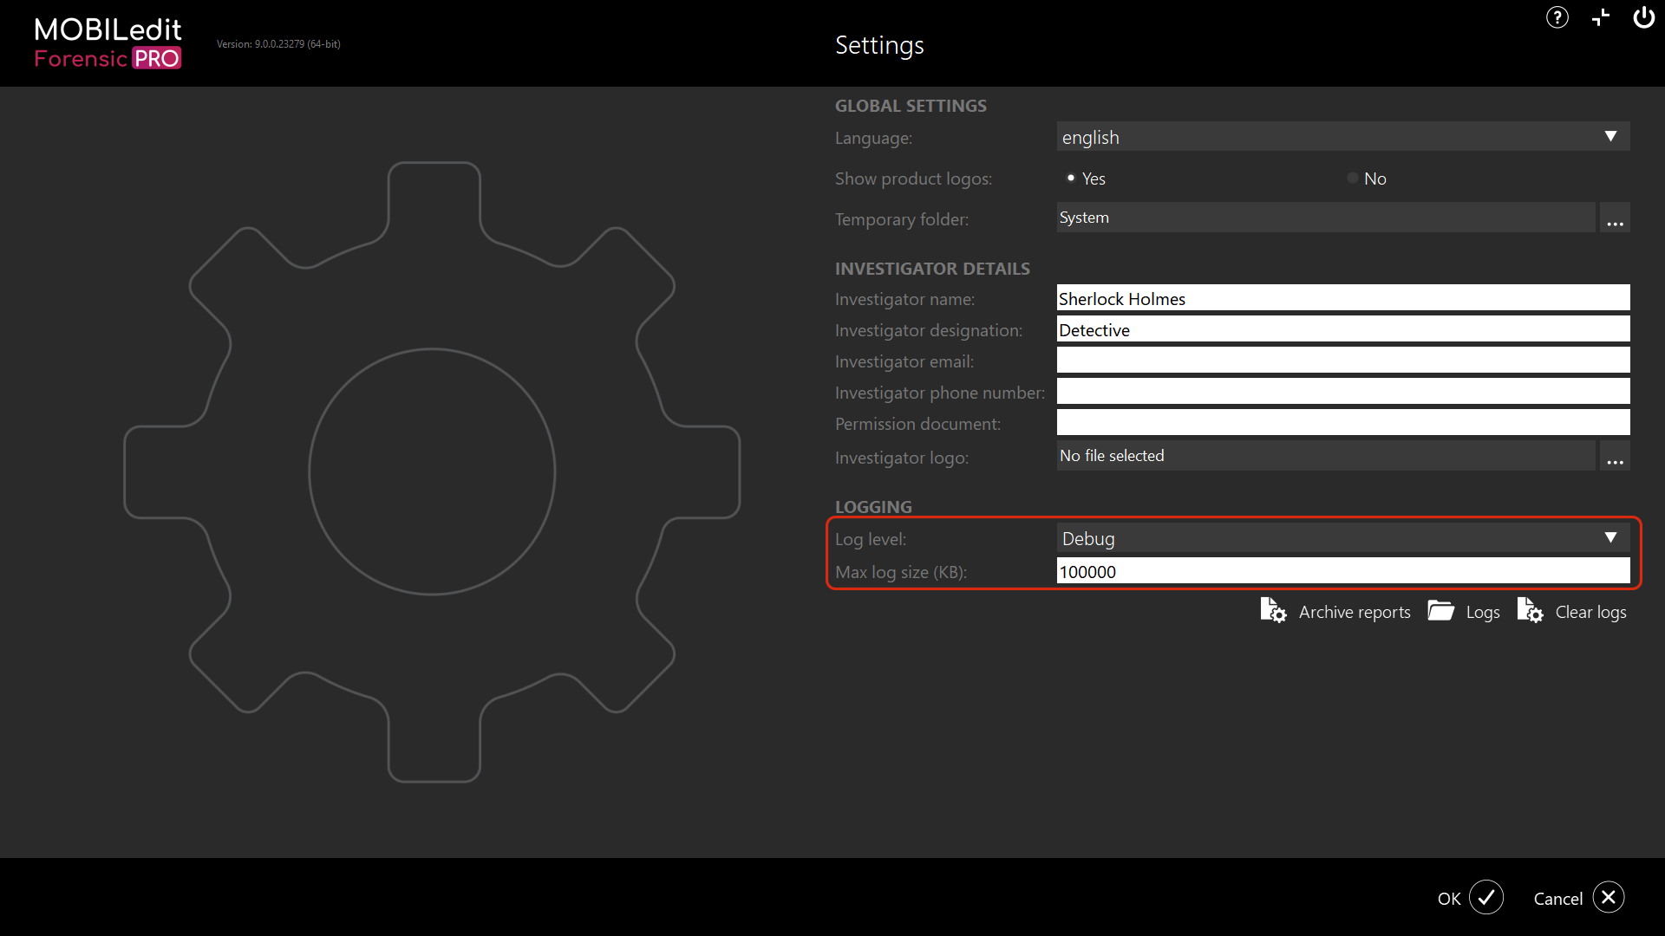Screen dimensions: 1665x936
Task: Browse for a temporary folder
Action: 1614,218
